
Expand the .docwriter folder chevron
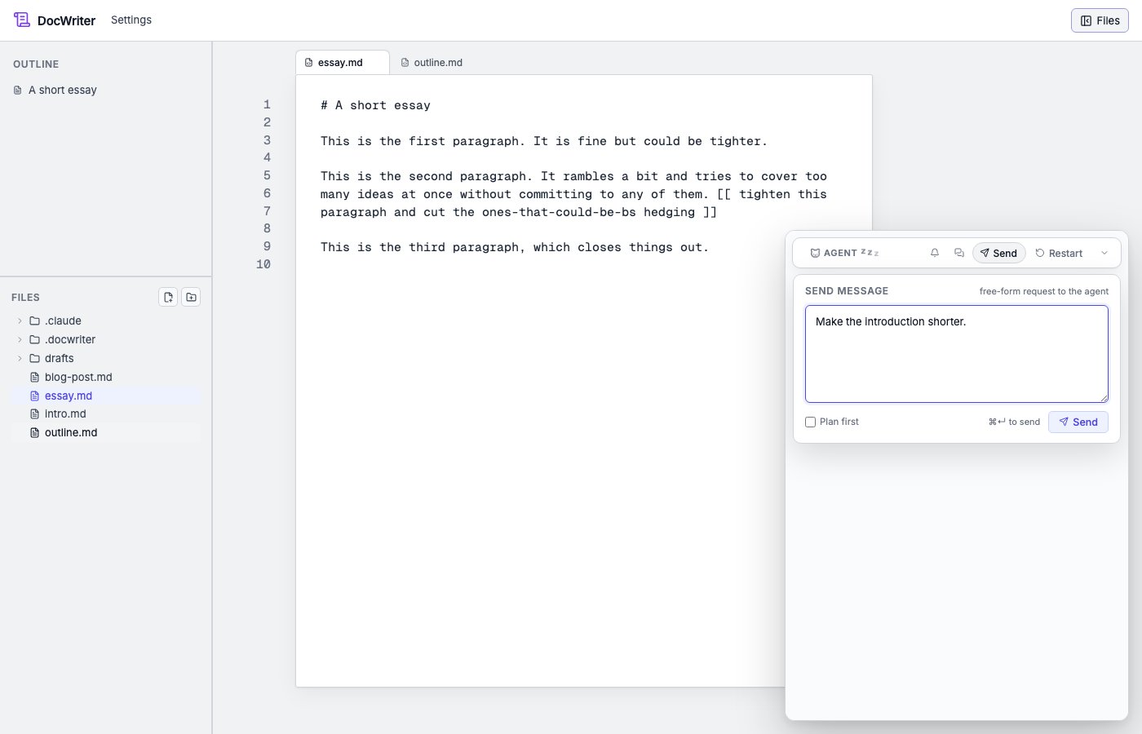coord(20,339)
